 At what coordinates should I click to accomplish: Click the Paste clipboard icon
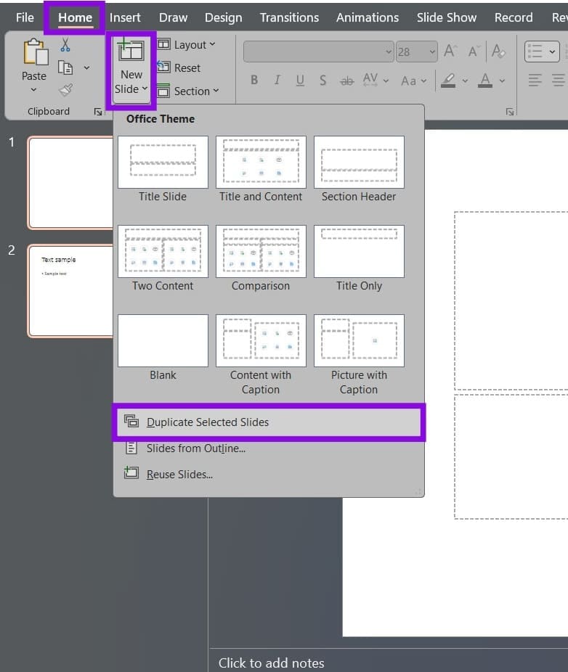click(x=35, y=52)
